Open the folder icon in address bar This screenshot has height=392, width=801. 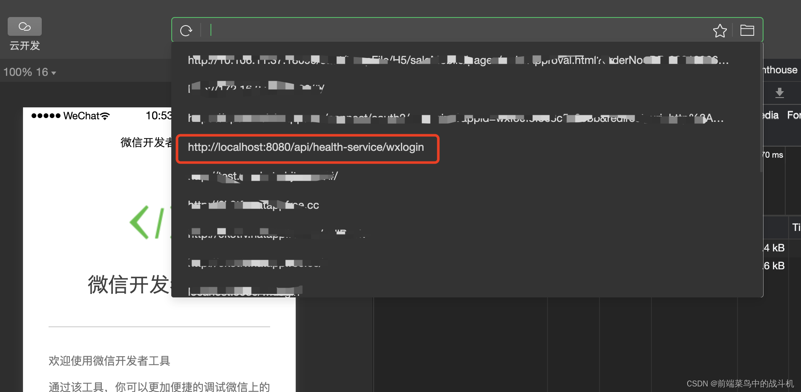point(747,30)
